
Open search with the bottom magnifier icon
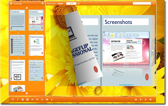(42, 100)
